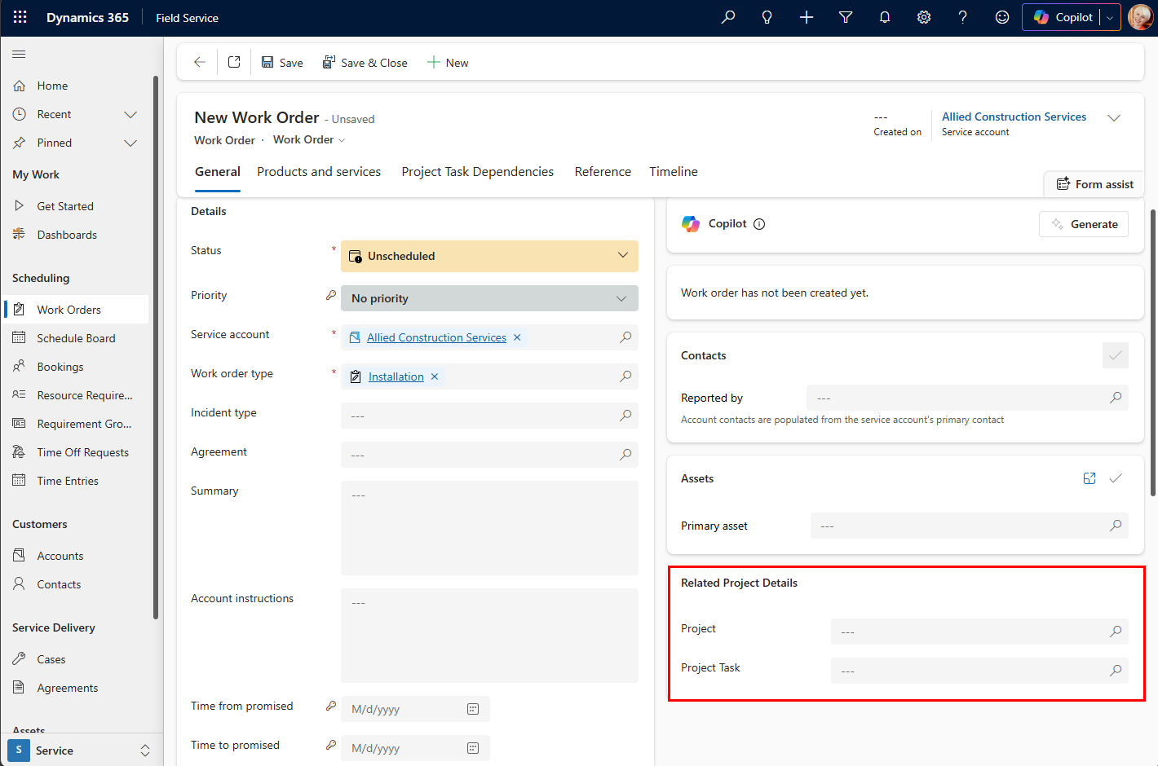Open the Work Order form selector dropdown

point(309,140)
